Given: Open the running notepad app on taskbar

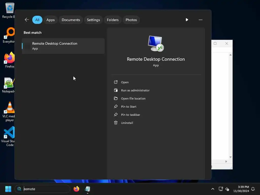Looking at the screenshot, I should pos(87,189).
